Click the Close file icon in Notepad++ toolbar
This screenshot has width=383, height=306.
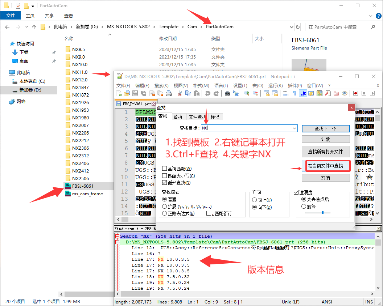(152, 93)
